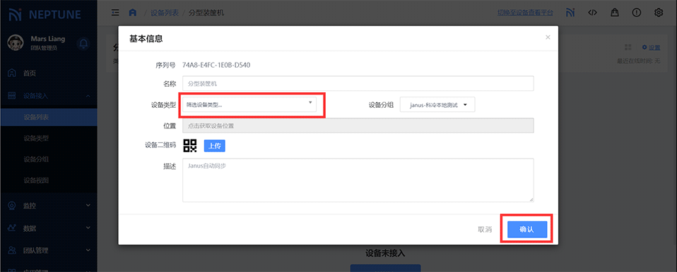677x272 pixels.
Task: Click the 团队管理 people icon in sidebar
Action: [x=13, y=250]
